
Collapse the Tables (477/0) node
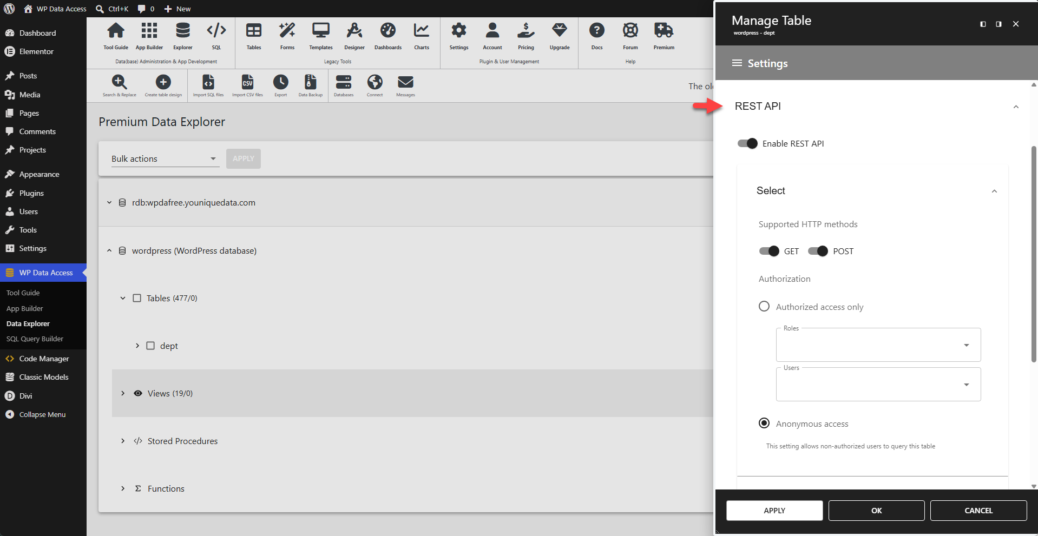(123, 298)
